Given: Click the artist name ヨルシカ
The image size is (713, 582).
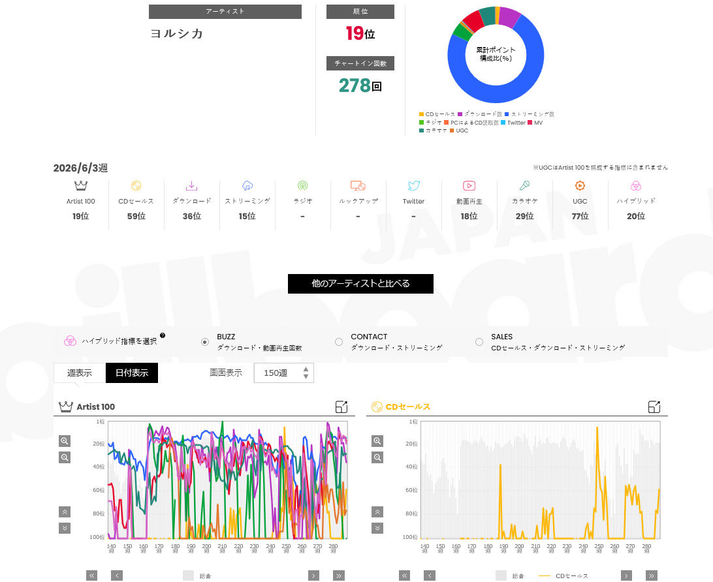Looking at the screenshot, I should [x=177, y=34].
